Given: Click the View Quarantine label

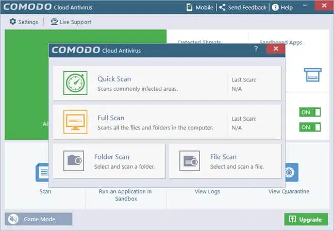Looking at the screenshot, I should 289,191.
